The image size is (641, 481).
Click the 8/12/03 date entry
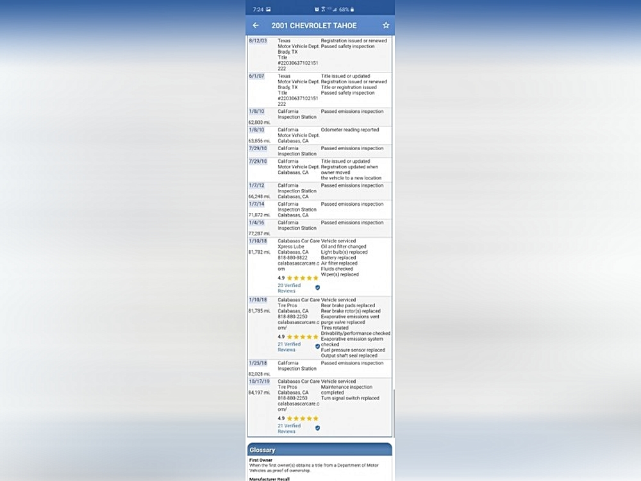point(257,41)
